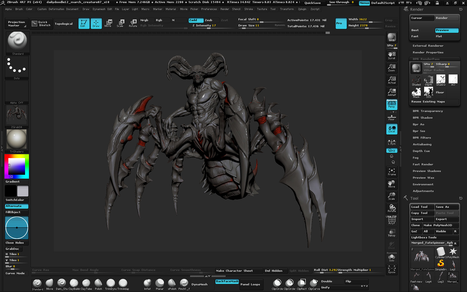Activate Scale mode in the top shelf
Image resolution: width=467 pixels, height=292 pixels.
click(120, 23)
